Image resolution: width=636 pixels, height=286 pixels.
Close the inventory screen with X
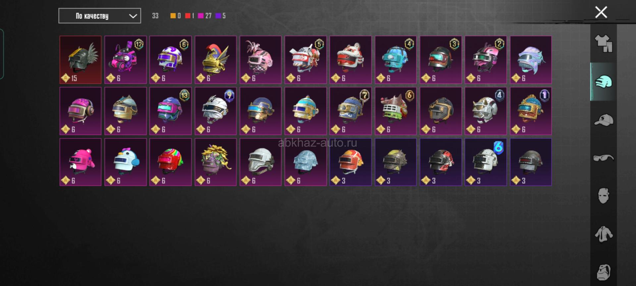(601, 12)
